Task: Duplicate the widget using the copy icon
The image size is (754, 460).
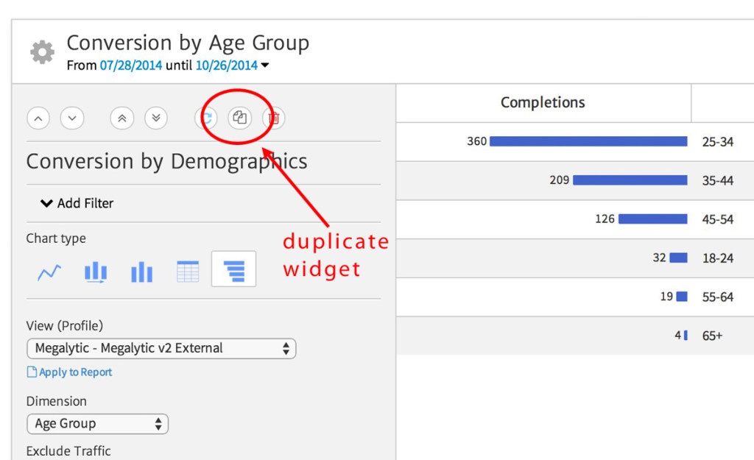Action: click(x=239, y=118)
